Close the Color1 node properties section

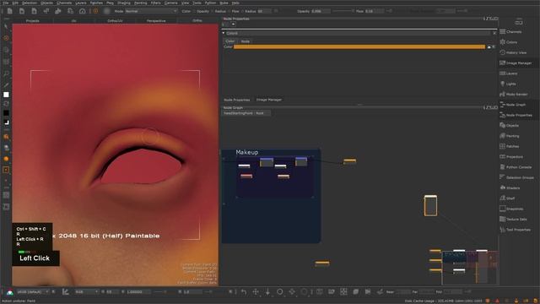click(x=494, y=33)
